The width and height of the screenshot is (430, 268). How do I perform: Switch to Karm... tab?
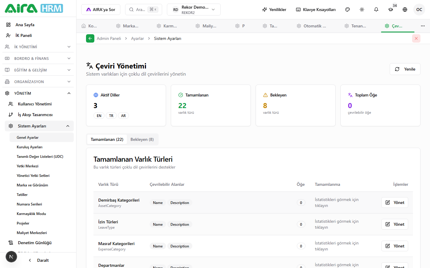point(167,26)
